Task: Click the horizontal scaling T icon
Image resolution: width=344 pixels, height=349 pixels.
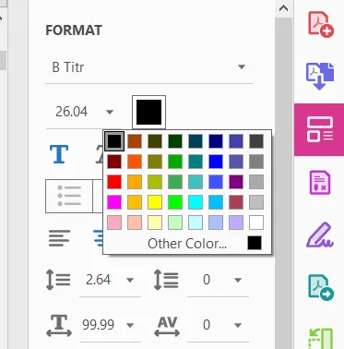Action: click(59, 325)
